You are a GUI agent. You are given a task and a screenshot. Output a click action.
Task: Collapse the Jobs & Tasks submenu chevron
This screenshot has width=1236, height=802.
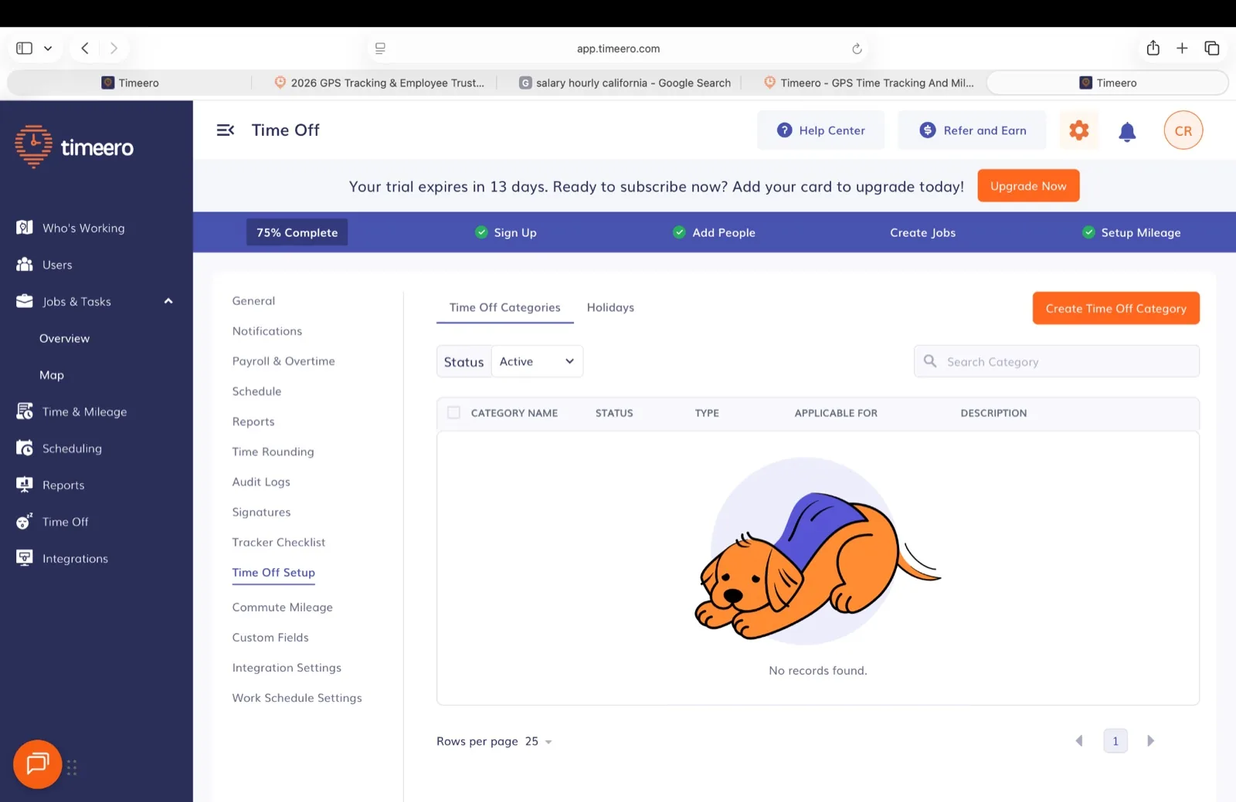coord(168,301)
